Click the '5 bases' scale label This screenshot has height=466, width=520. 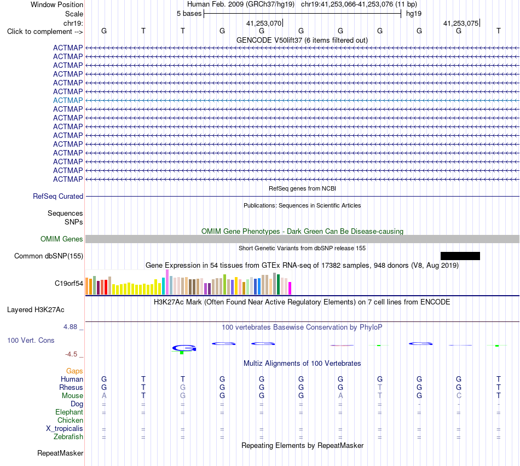tap(189, 14)
